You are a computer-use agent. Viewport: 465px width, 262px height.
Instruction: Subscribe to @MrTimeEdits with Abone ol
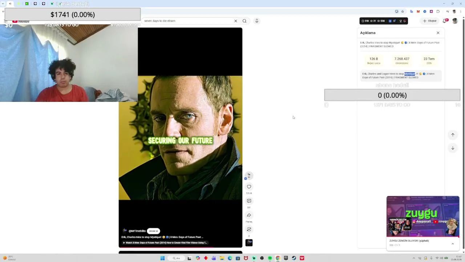tap(153, 231)
